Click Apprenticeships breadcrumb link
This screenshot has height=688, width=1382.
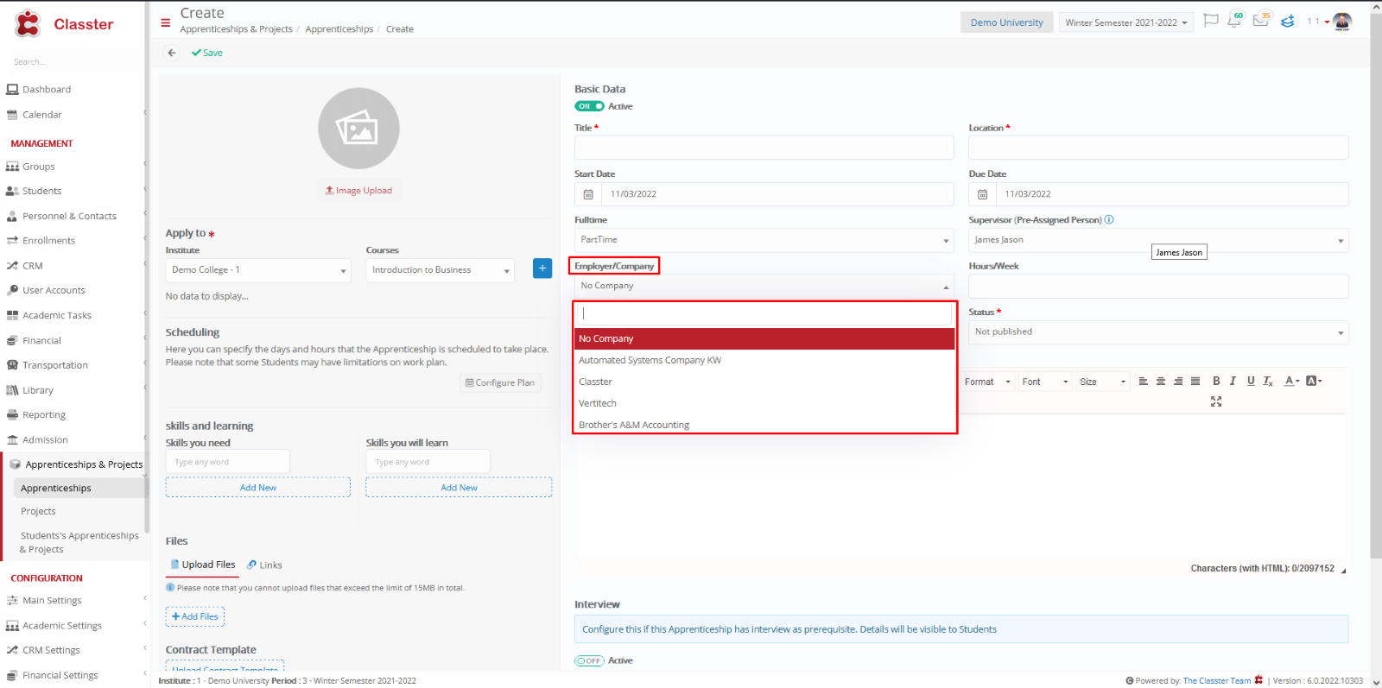coord(339,29)
